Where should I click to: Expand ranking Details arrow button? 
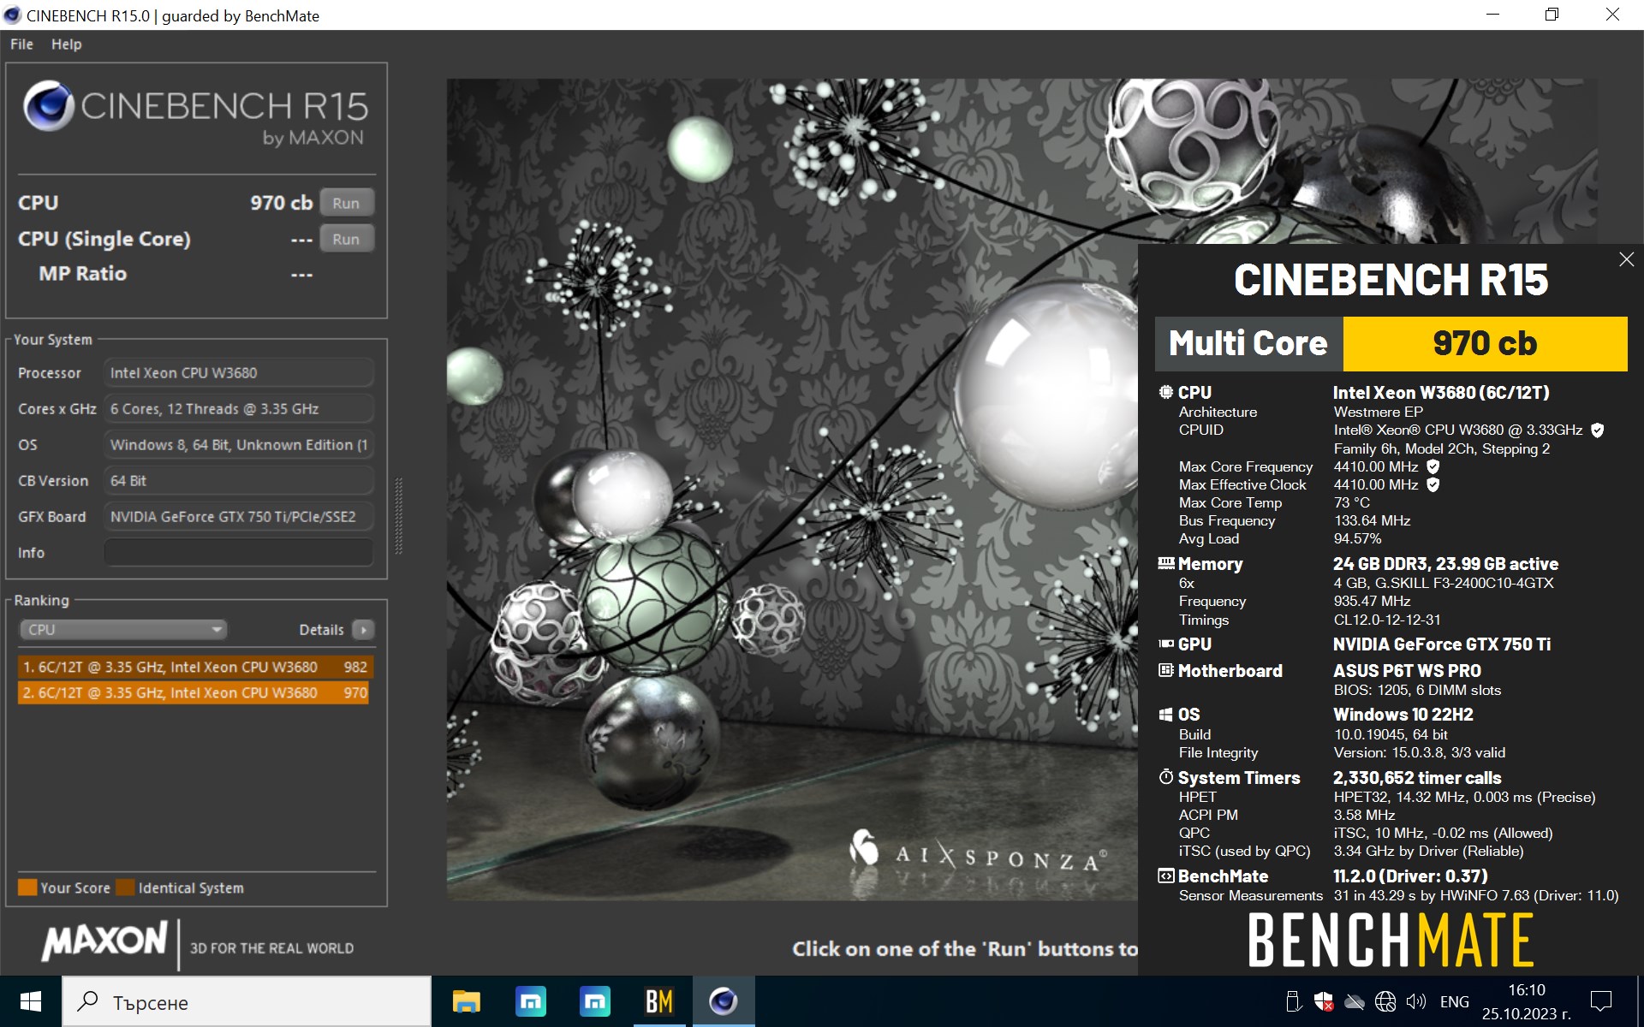tap(364, 630)
